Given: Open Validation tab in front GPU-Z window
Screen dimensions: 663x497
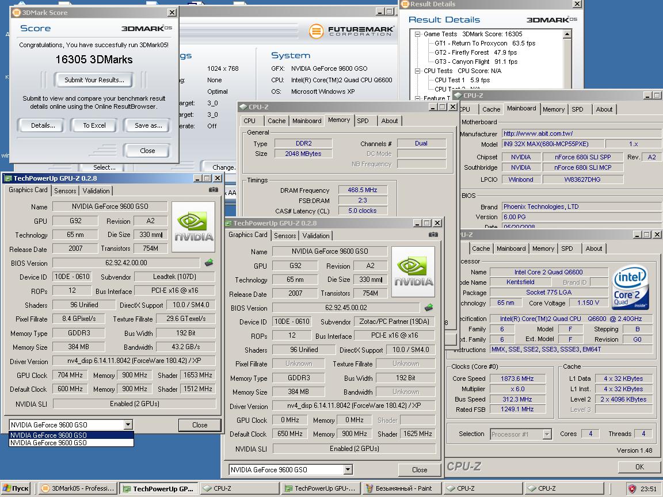Looking at the screenshot, I should click(x=316, y=235).
